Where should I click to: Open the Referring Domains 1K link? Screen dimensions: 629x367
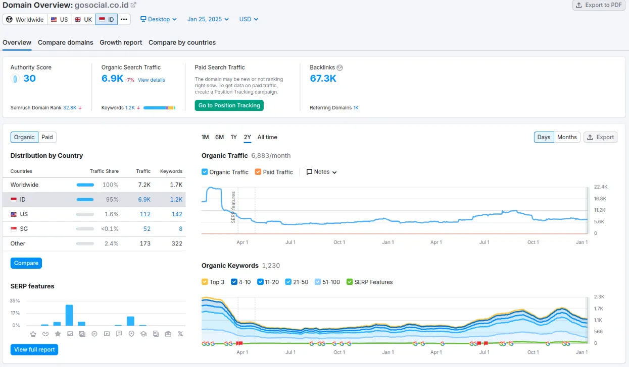[x=356, y=108]
